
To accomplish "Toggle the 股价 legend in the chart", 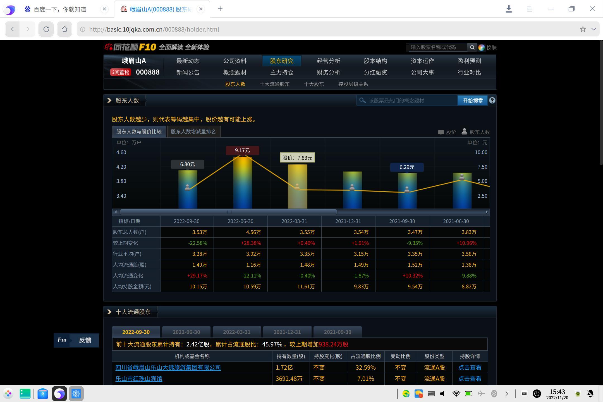I will click(x=447, y=132).
